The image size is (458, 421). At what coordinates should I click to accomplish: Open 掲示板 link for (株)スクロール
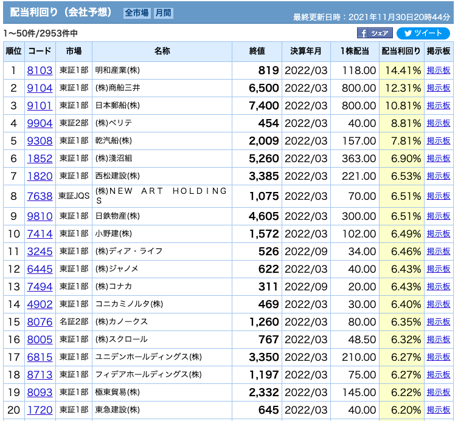438,340
